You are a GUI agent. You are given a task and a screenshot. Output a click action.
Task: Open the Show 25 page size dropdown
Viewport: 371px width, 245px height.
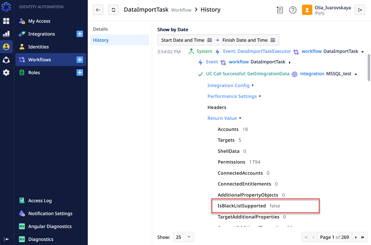[x=183, y=237]
